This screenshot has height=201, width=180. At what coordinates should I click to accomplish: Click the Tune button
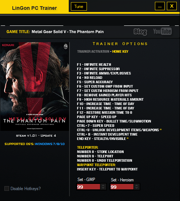[x=79, y=7]
